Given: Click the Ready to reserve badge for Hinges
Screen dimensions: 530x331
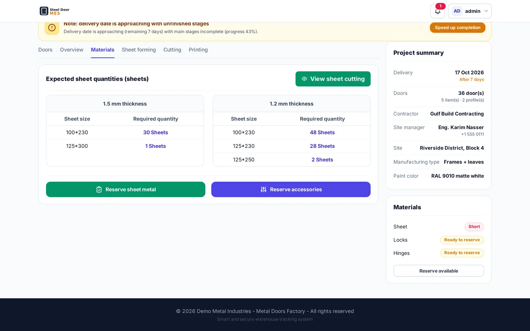Looking at the screenshot, I should point(462,253).
